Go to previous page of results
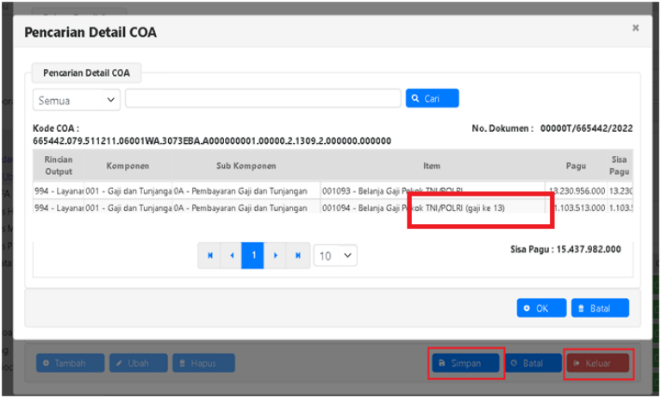 [231, 256]
